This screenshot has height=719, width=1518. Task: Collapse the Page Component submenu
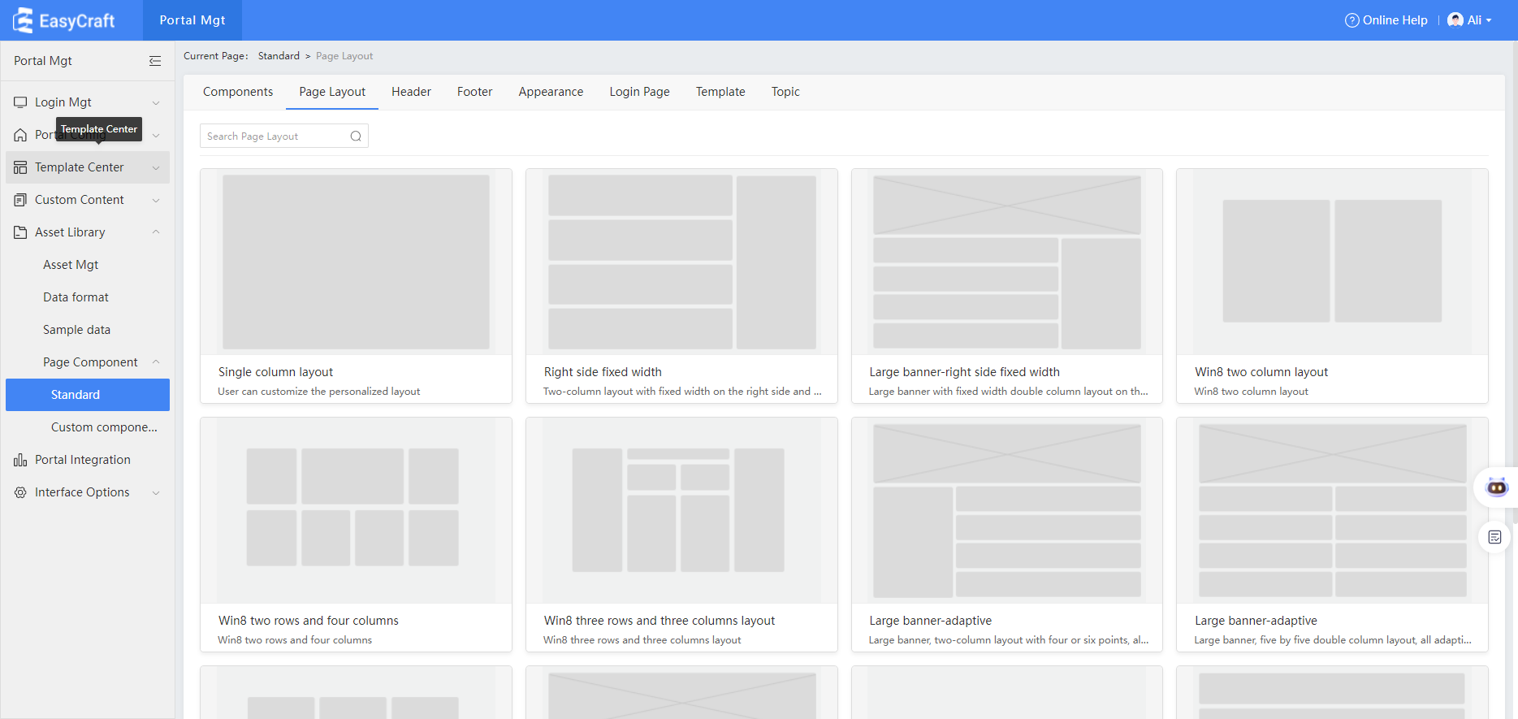156,362
